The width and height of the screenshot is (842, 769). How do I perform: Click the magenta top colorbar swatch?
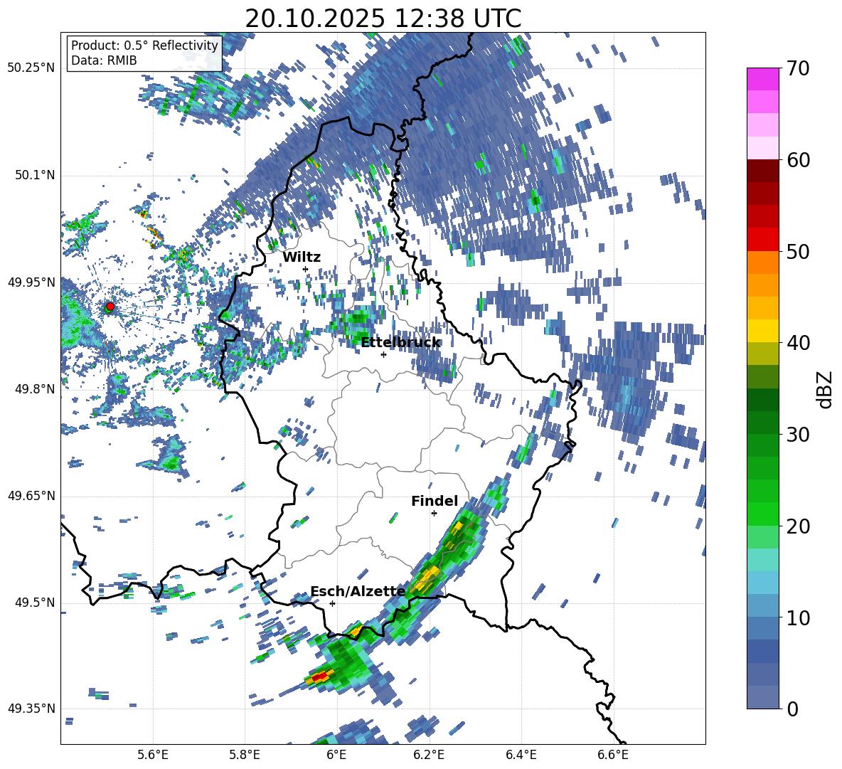pyautogui.click(x=763, y=80)
